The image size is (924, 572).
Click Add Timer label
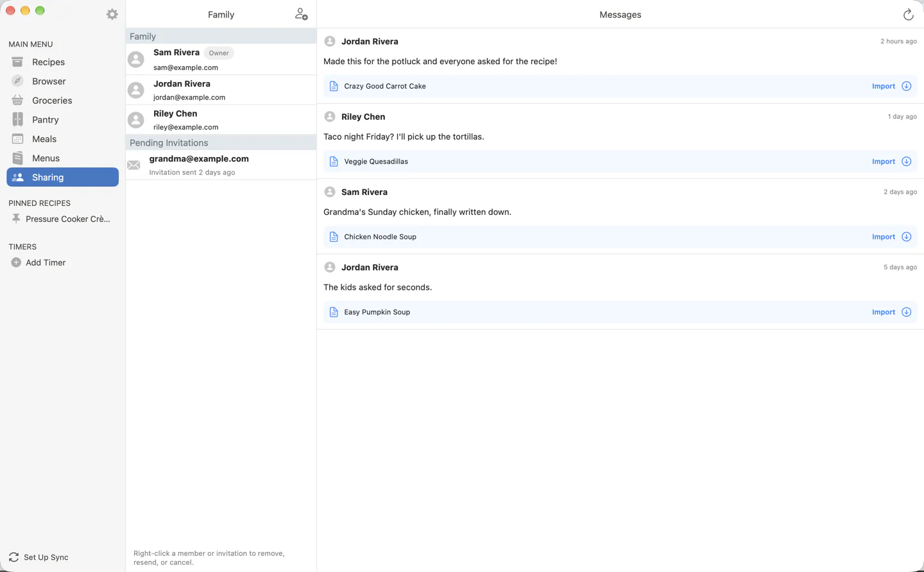click(46, 262)
